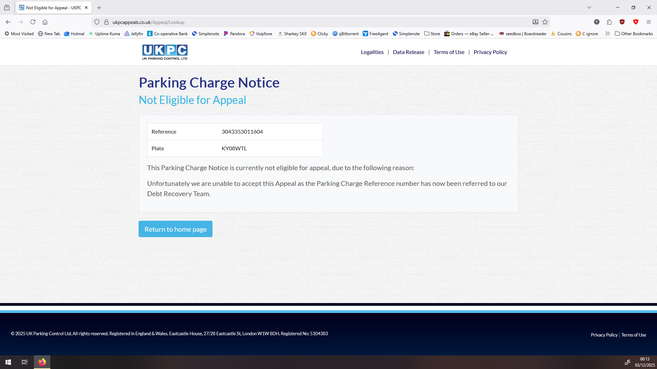Click the browser home icon
The height and width of the screenshot is (369, 657).
click(45, 22)
